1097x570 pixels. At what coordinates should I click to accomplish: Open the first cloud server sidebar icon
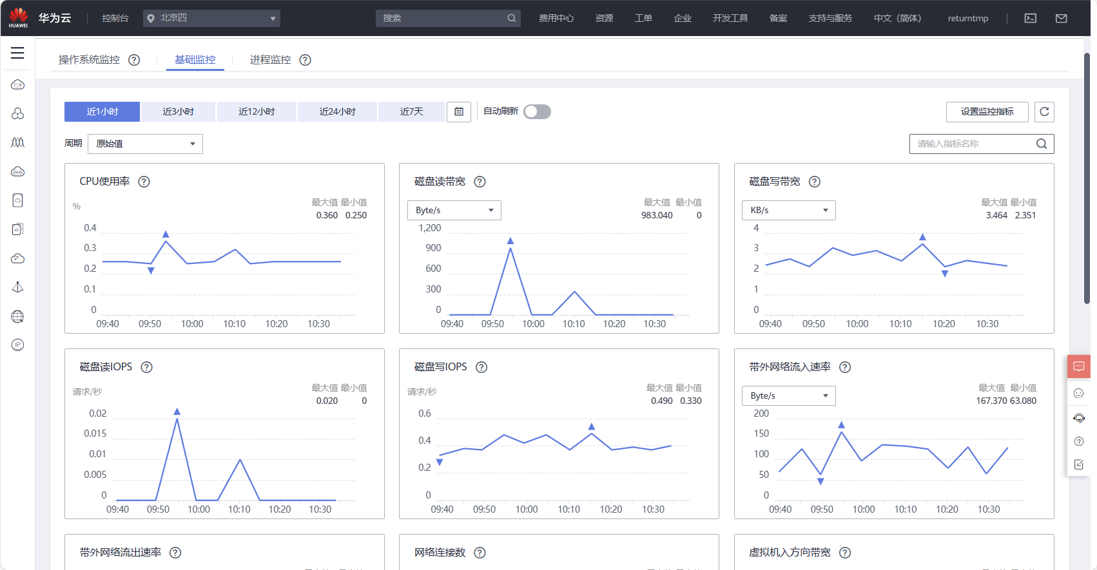[x=18, y=84]
